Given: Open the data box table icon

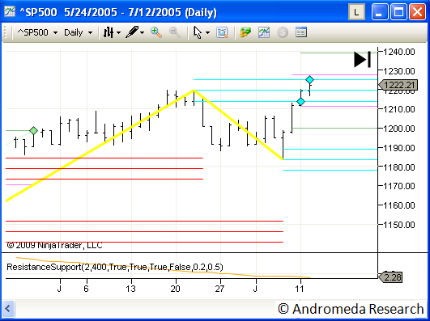Looking at the screenshot, I should pos(301,32).
